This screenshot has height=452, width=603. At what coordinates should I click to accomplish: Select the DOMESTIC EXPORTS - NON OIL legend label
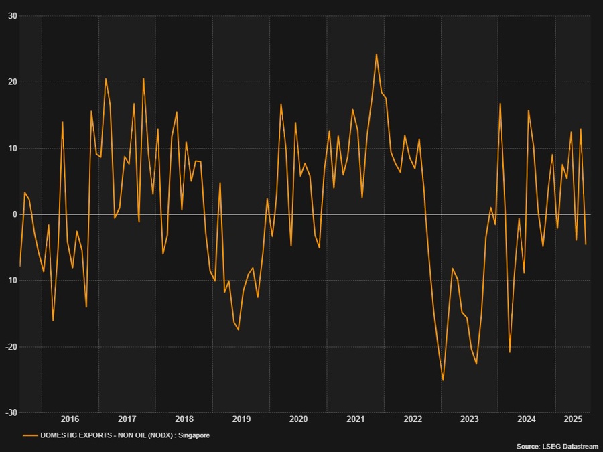(x=125, y=435)
